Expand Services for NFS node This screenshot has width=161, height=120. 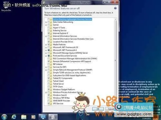point(46,67)
